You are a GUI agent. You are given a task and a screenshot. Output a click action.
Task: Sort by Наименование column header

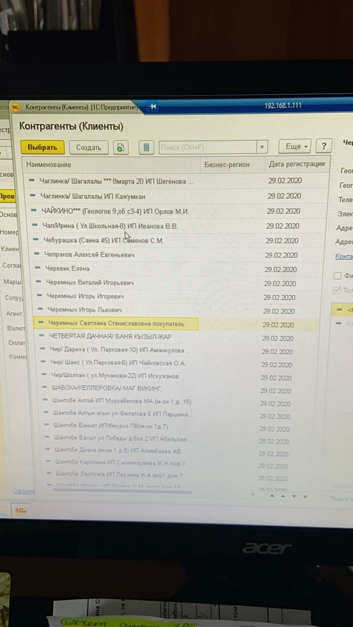click(x=49, y=165)
